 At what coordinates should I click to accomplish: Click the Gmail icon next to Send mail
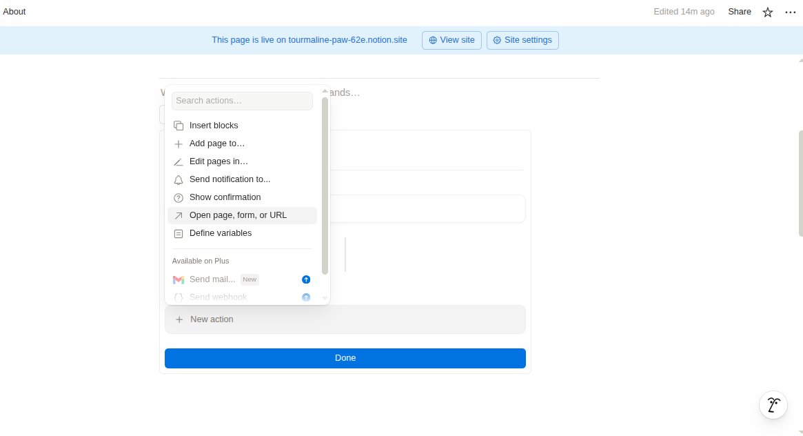coord(179,279)
